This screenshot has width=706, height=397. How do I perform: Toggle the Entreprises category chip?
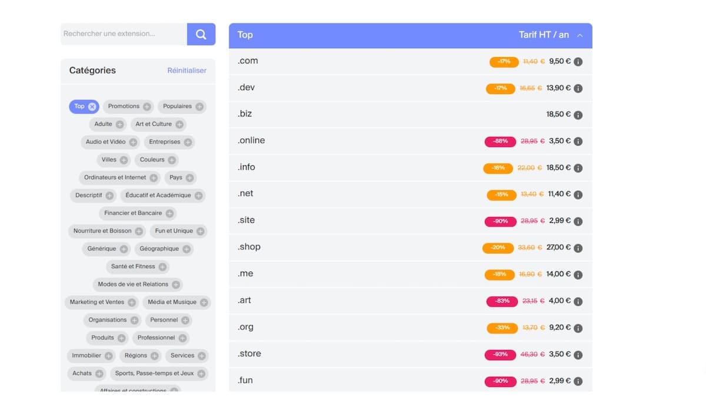pos(169,142)
